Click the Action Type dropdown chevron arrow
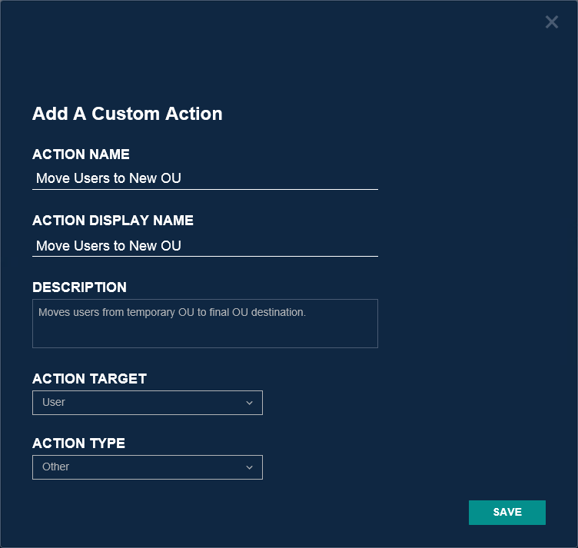 [x=249, y=467]
